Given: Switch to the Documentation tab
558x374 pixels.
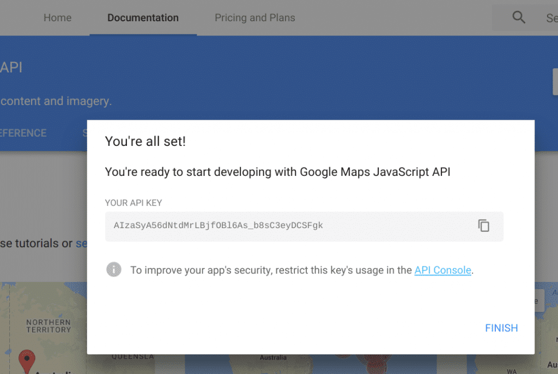Looking at the screenshot, I should (x=143, y=17).
